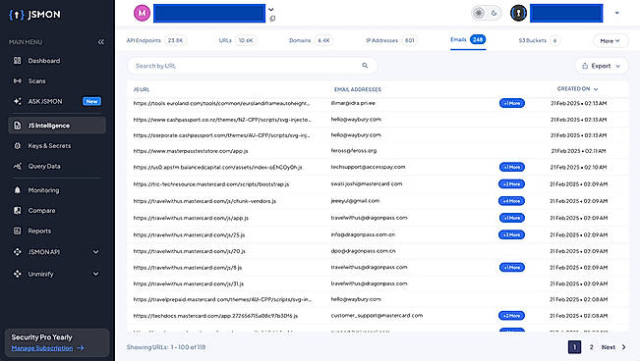This screenshot has height=361, width=640.
Task: Select JS Intelligence in sidebar
Action: tap(57, 126)
